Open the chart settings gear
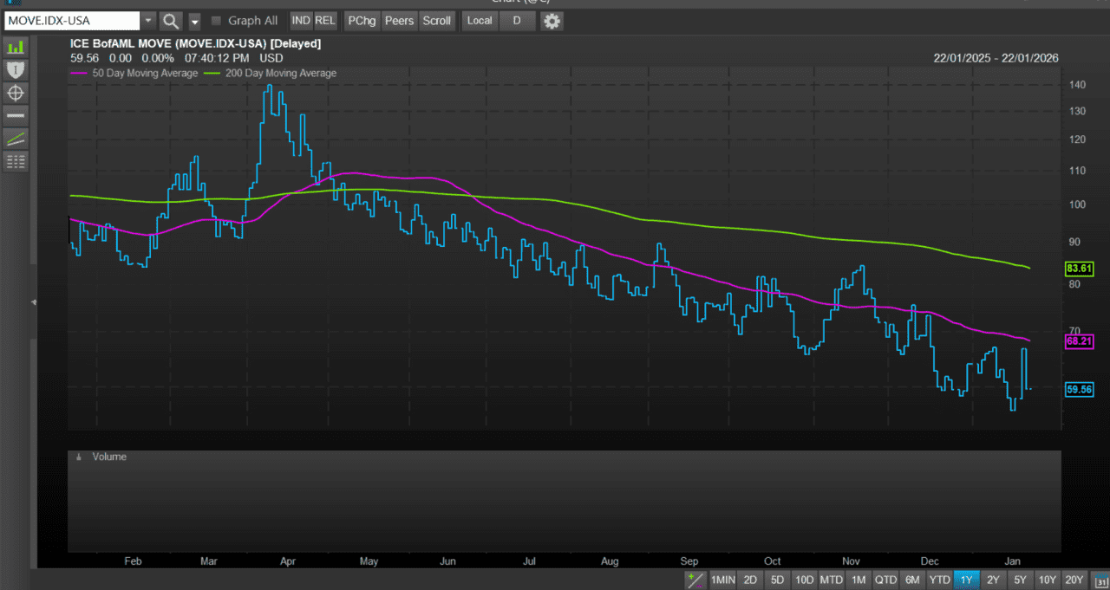Image resolution: width=1110 pixels, height=590 pixels. pyautogui.click(x=552, y=20)
